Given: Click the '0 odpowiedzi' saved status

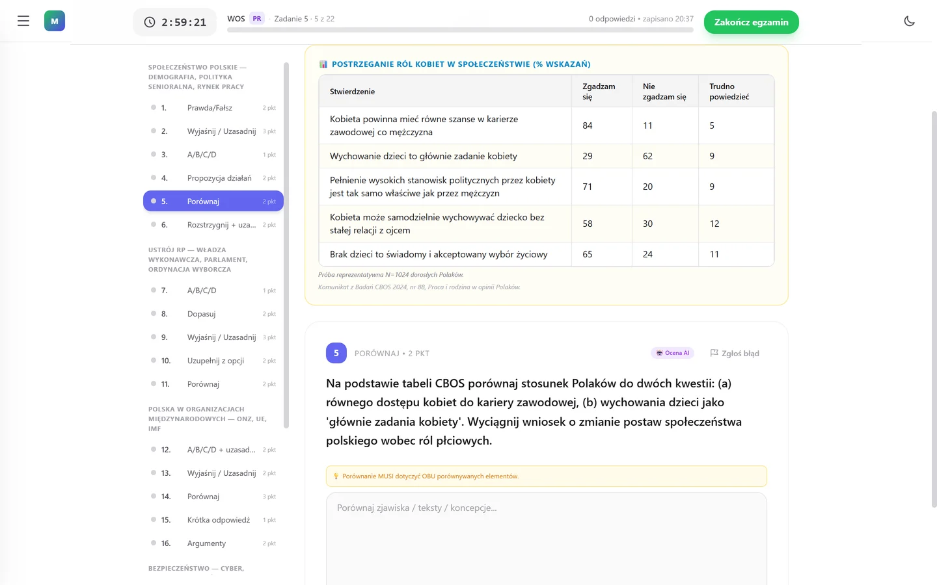Looking at the screenshot, I should pos(641,19).
